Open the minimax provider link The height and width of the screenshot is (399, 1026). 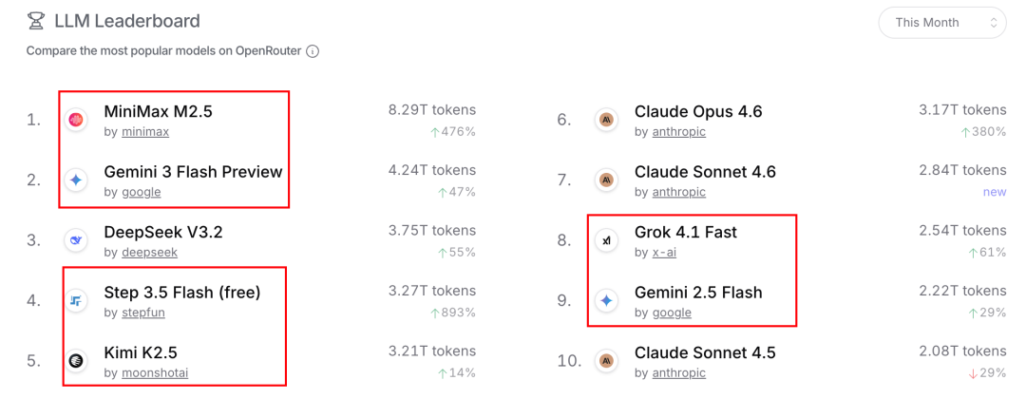point(145,132)
